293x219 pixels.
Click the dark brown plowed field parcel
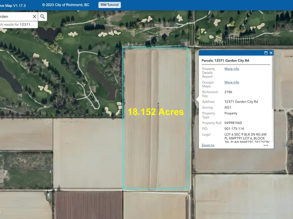(x=88, y=205)
